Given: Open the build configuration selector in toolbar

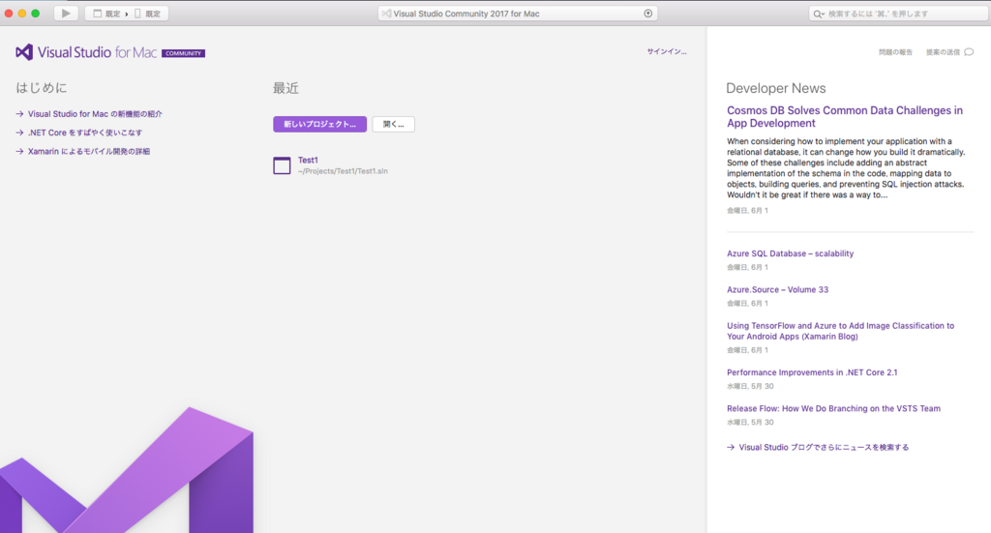Looking at the screenshot, I should (x=106, y=14).
